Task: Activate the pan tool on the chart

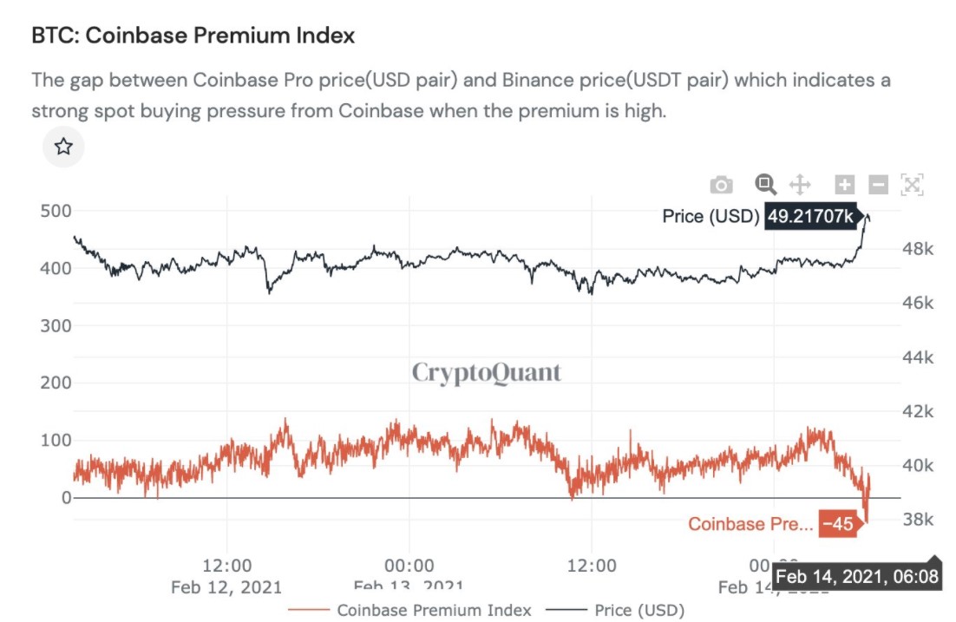Action: click(800, 184)
